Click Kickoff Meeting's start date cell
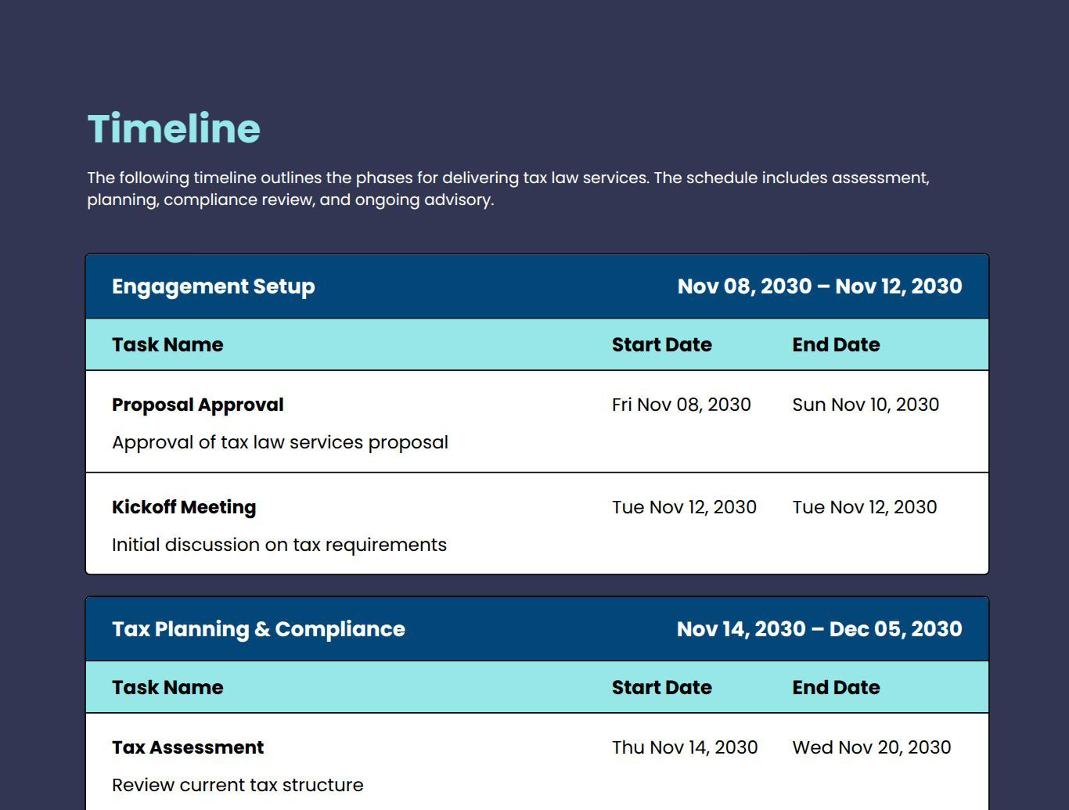This screenshot has width=1069, height=810. coord(684,508)
